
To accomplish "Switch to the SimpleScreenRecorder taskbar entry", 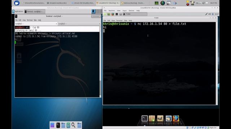I will (x=57, y=3).
